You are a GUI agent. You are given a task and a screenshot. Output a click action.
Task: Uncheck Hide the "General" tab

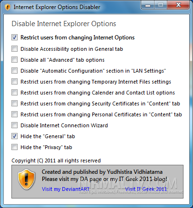pos(14,136)
